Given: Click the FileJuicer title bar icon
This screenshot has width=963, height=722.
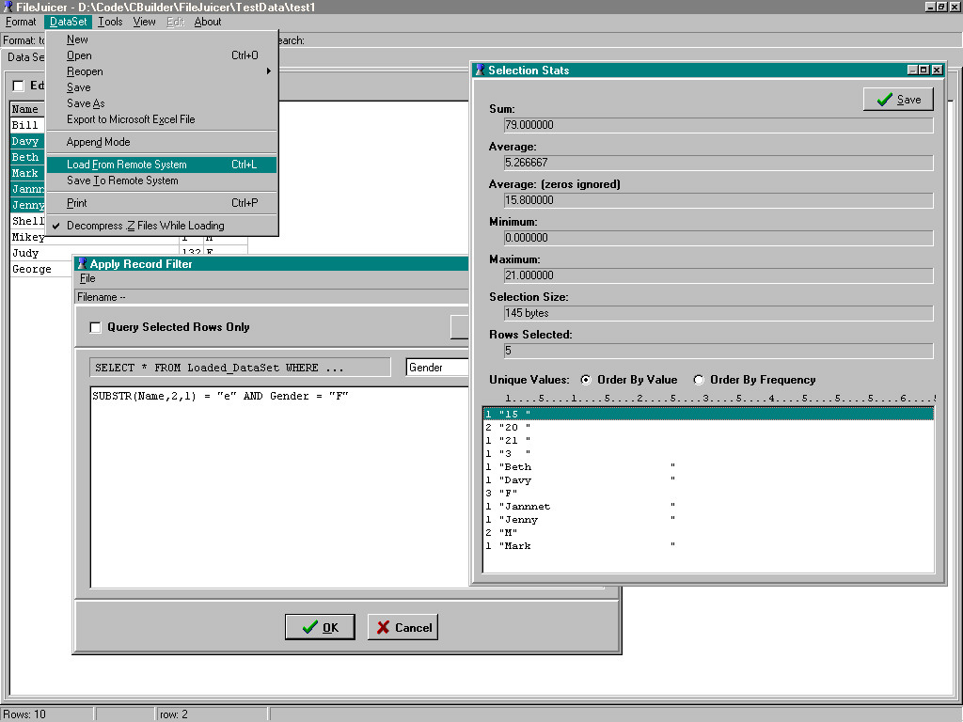Looking at the screenshot, I should [8, 7].
